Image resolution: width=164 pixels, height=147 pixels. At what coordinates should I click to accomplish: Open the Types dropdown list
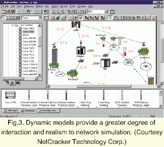pyautogui.click(x=40, y=18)
